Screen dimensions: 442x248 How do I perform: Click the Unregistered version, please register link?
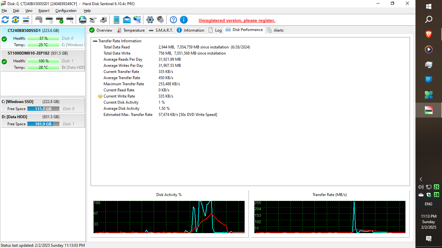[237, 20]
